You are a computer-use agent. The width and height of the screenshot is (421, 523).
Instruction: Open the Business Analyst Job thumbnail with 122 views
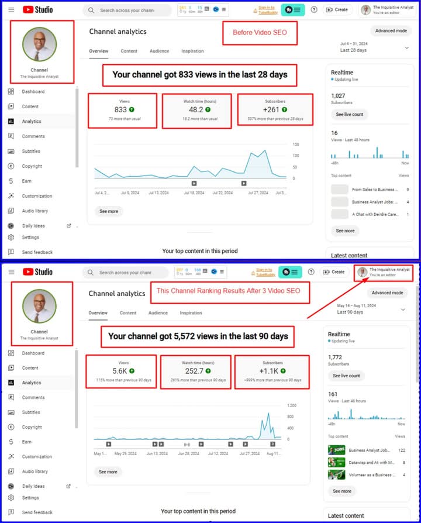tap(337, 450)
